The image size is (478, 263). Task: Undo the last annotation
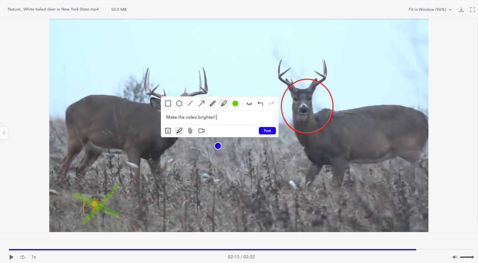(260, 103)
